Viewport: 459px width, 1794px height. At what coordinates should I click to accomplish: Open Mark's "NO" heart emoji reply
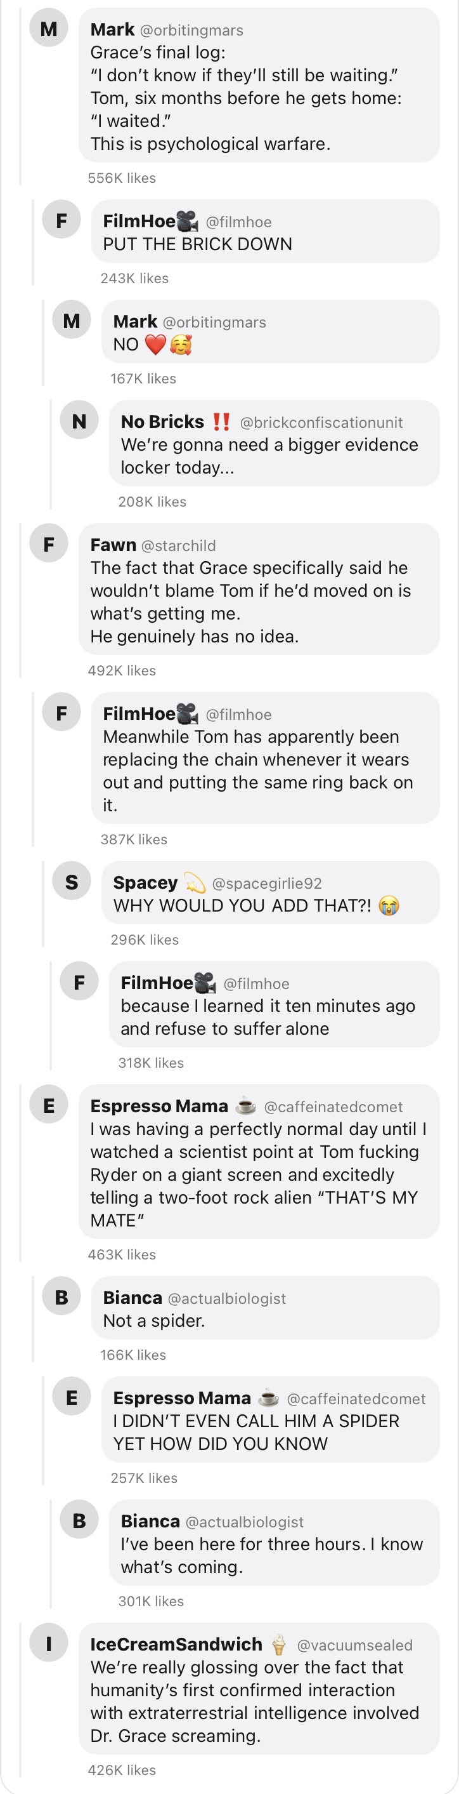[271, 331]
